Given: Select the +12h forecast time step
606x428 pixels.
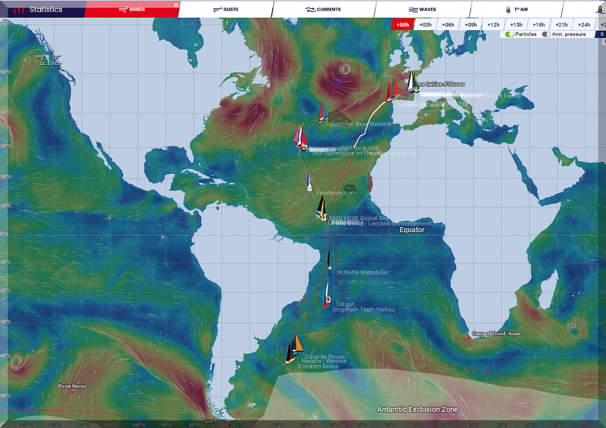Looking at the screenshot, I should [x=494, y=25].
